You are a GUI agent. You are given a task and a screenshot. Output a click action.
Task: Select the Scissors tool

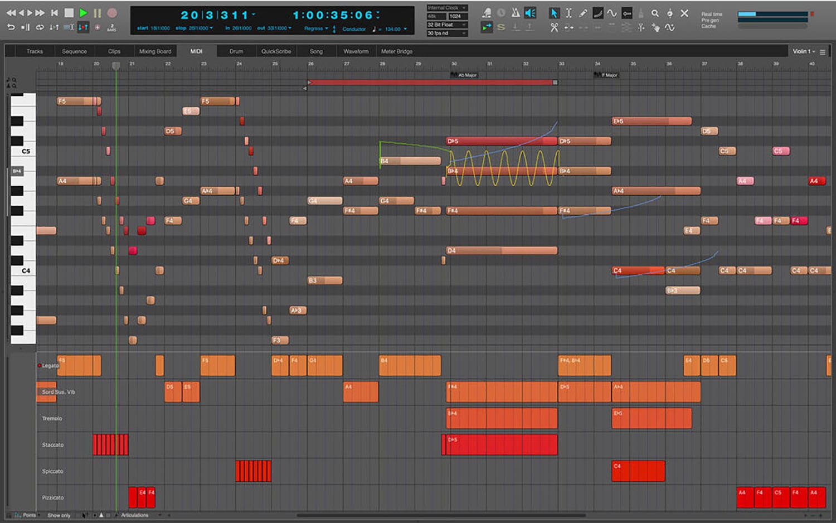[x=554, y=27]
